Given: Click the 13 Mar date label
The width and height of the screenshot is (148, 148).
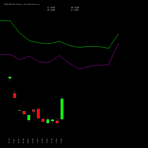Looking at the screenshot, I should [x=47, y=141].
